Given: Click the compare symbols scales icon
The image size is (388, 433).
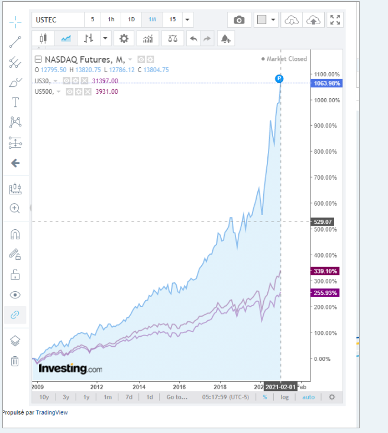Looking at the screenshot, I should tap(172, 39).
